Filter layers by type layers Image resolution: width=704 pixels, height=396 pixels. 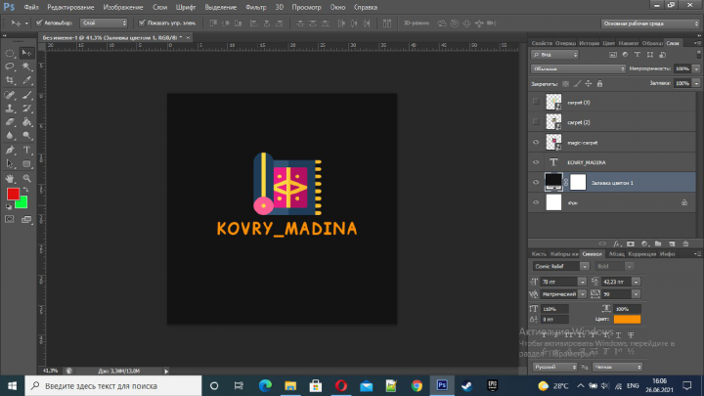(x=638, y=55)
